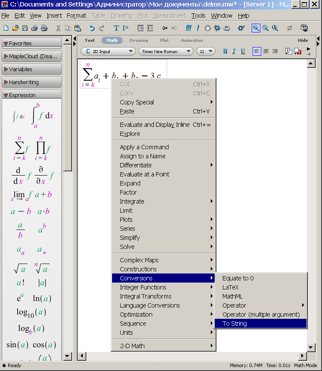Toggle underline formatting

[x=243, y=51]
